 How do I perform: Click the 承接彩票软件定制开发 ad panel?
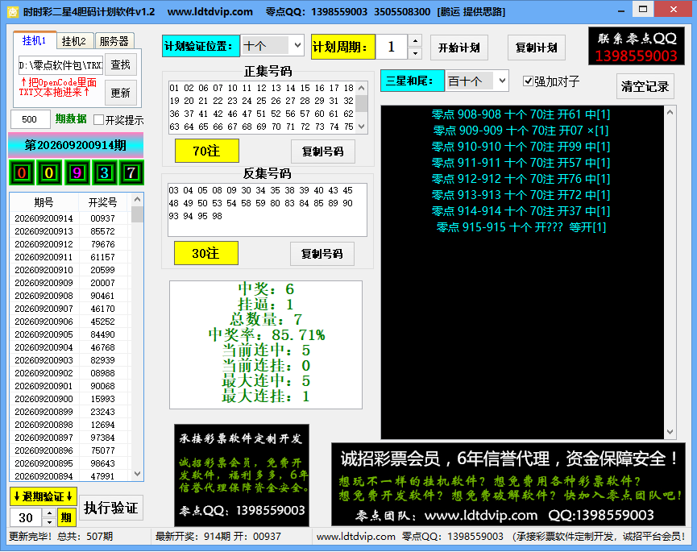click(x=242, y=475)
